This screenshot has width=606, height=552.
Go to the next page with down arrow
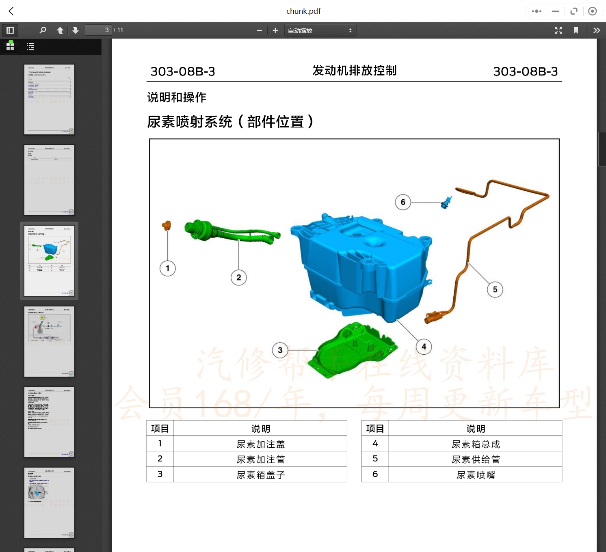pyautogui.click(x=76, y=30)
